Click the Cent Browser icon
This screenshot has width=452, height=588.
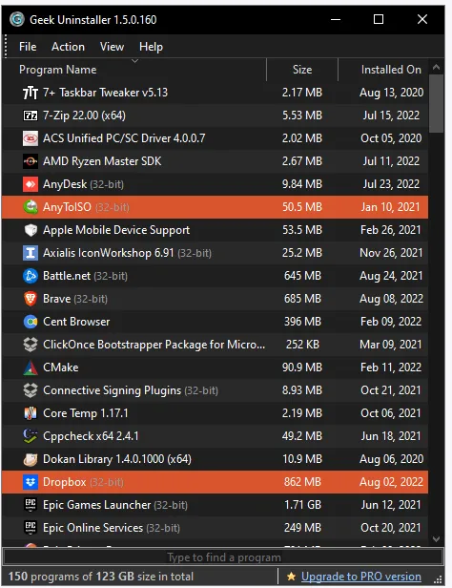(31, 322)
